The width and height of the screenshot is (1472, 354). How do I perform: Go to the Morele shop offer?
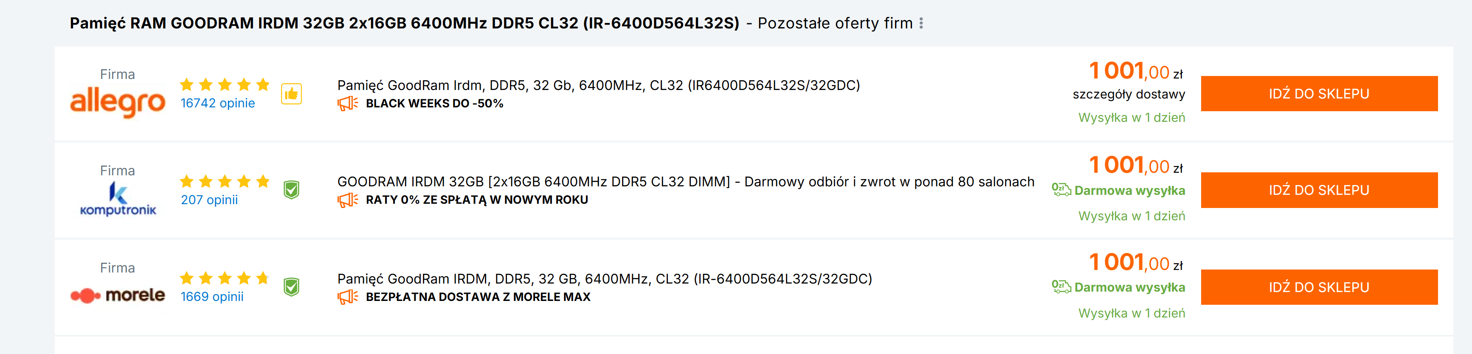tap(1319, 287)
